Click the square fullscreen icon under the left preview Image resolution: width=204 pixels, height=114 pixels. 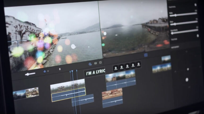(x=100, y=63)
